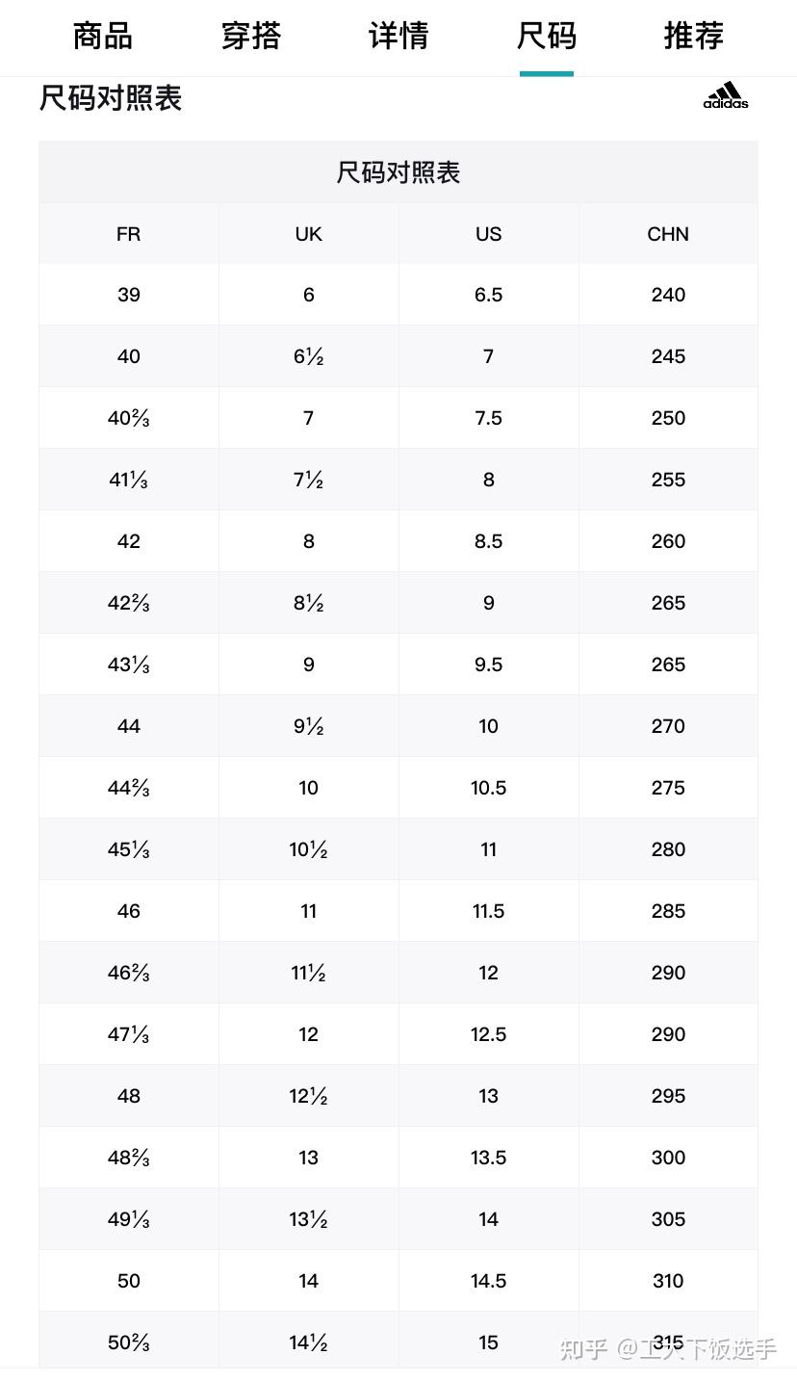Select the CHN 260 cell
This screenshot has width=797, height=1381.
(668, 541)
